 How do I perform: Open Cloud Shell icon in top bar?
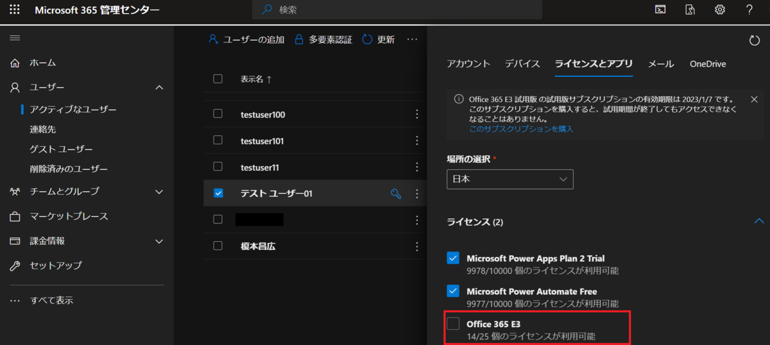click(x=660, y=10)
